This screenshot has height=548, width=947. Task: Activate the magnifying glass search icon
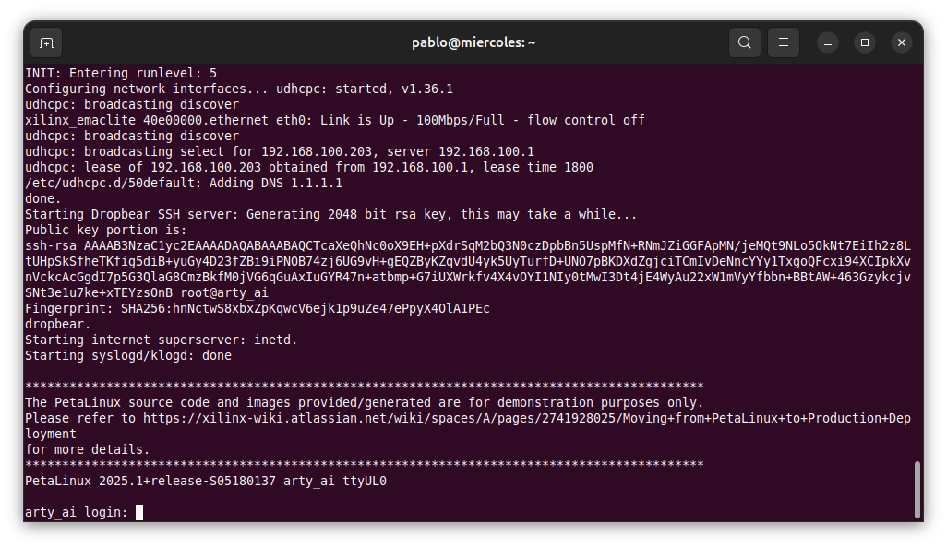click(x=744, y=42)
